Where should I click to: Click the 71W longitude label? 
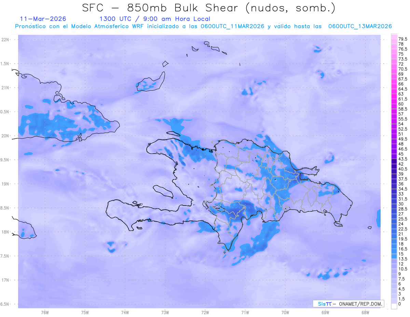point(245,313)
